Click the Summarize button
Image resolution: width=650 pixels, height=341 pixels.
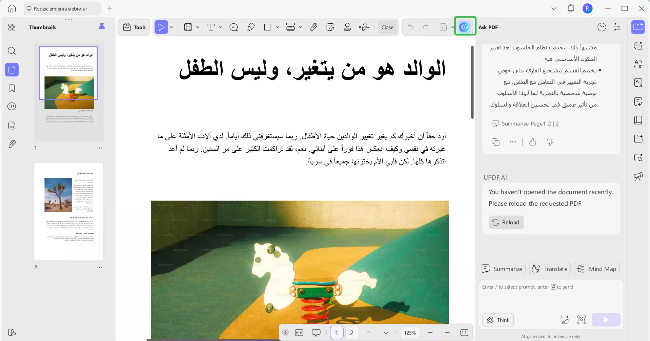pyautogui.click(x=502, y=269)
